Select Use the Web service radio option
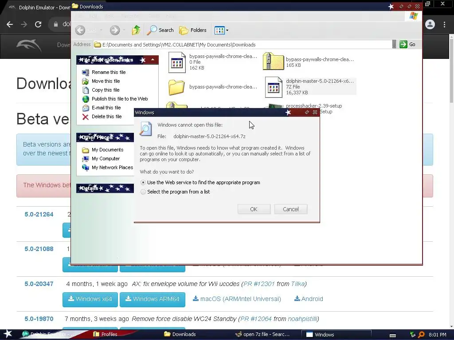The width and height of the screenshot is (454, 340). coord(143,182)
